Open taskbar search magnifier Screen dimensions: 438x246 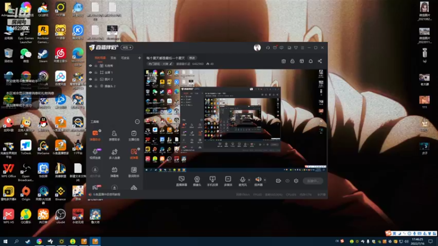click(x=16, y=241)
